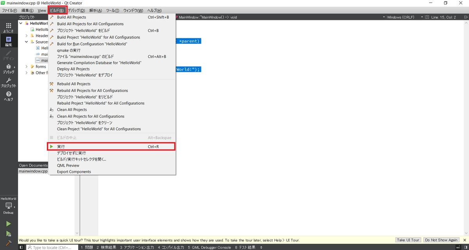
Task: Choose Build Project "HelloWorld" for All Configurations
Action: [112, 37]
